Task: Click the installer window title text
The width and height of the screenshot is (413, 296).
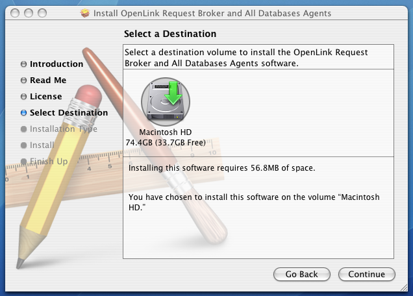Action: tap(212, 13)
